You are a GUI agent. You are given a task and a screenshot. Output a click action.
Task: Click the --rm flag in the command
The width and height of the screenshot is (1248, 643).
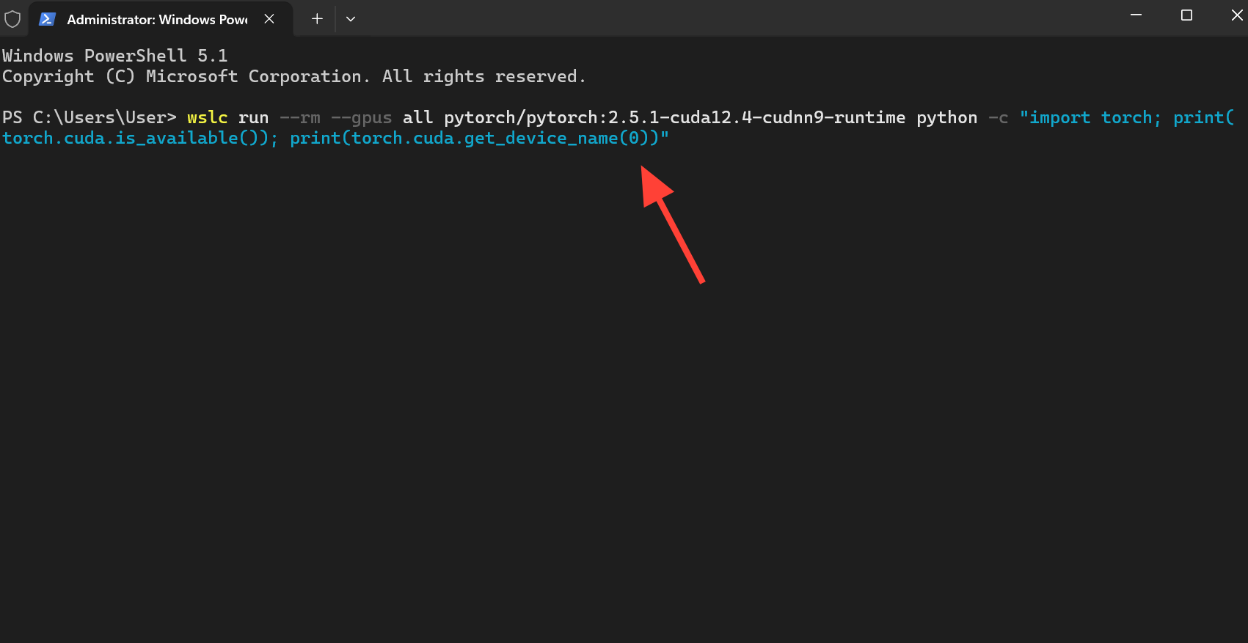pos(300,118)
